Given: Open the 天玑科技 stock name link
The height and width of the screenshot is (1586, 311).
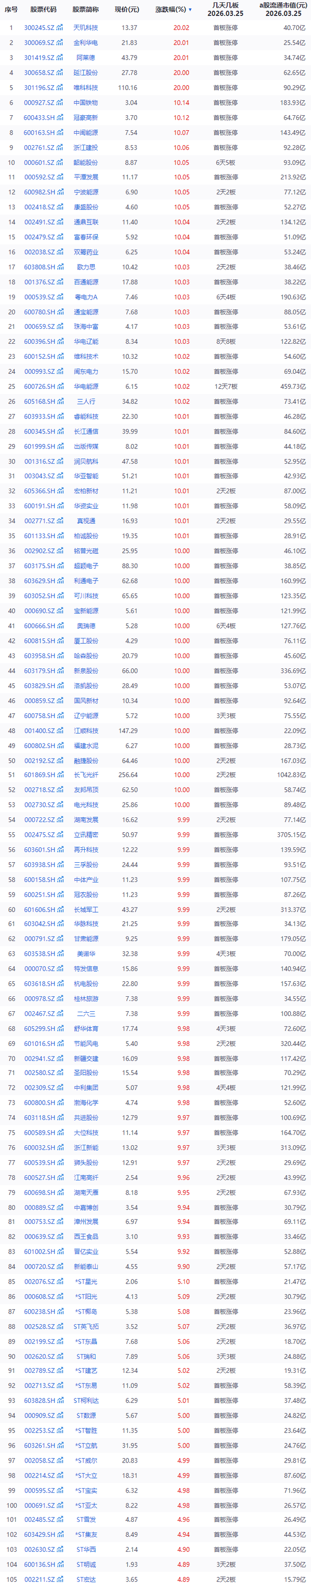Looking at the screenshot, I should tap(86, 27).
